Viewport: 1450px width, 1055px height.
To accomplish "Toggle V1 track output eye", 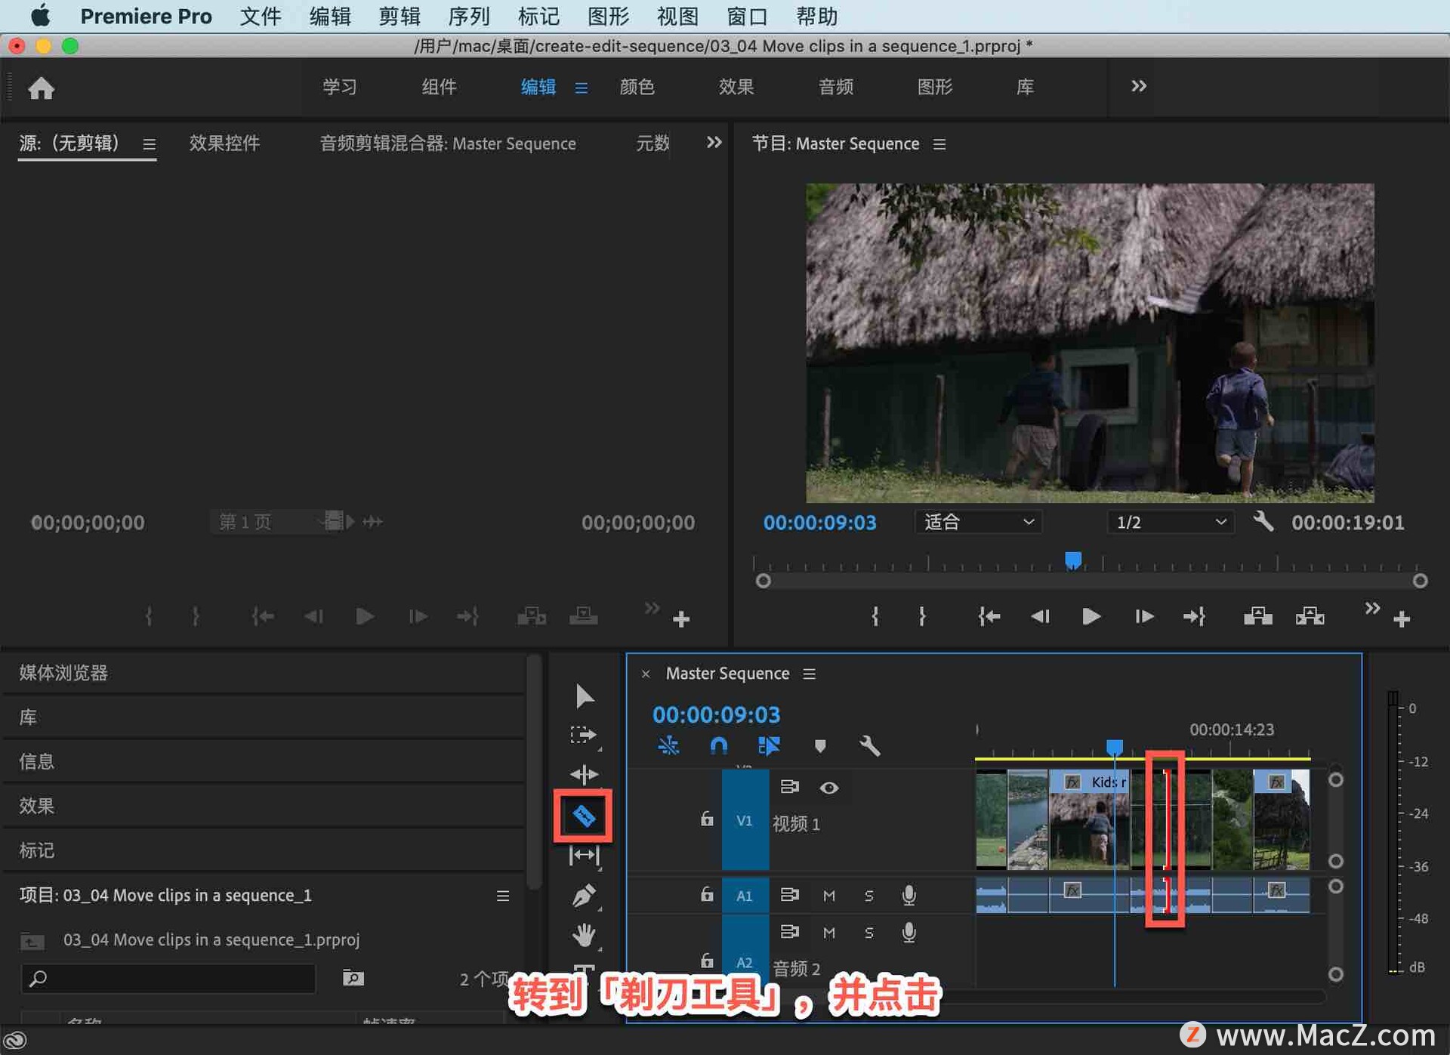I will 828,788.
